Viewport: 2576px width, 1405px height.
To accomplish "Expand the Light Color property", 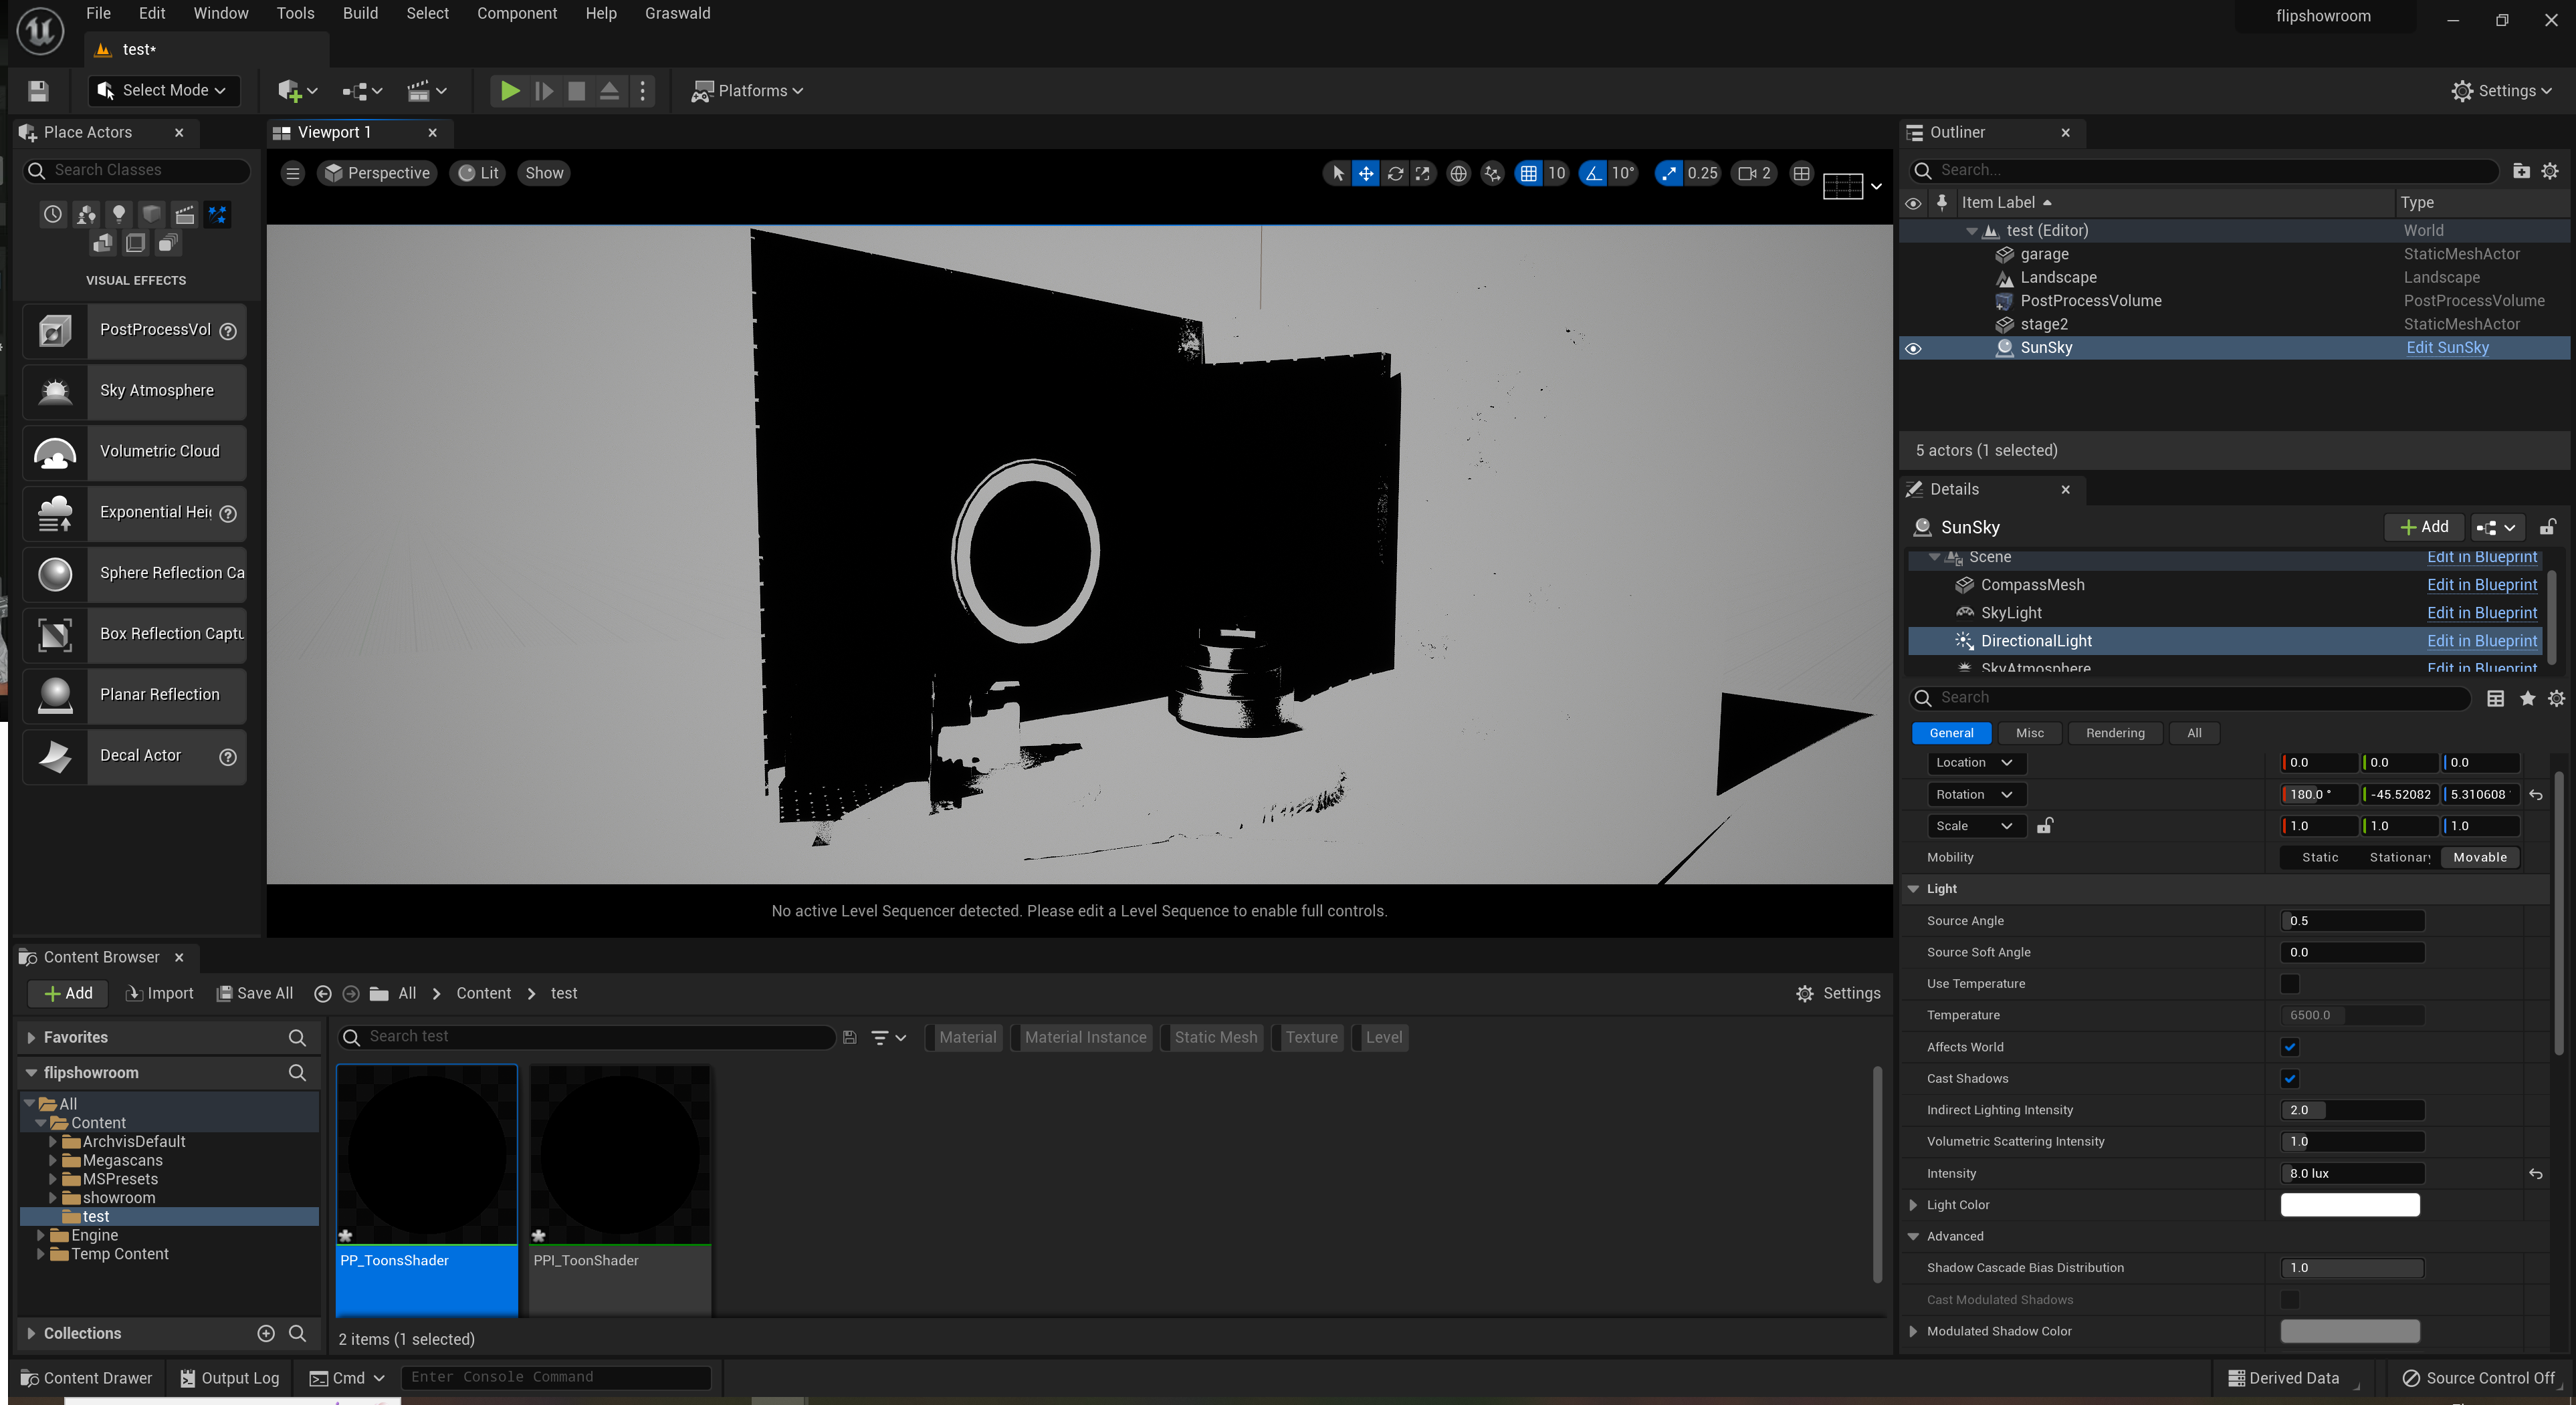I will click(x=1913, y=1205).
